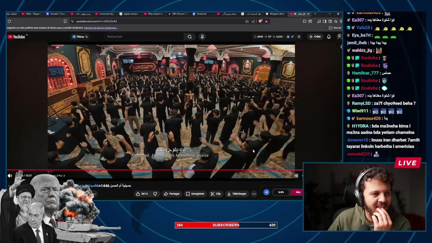This screenshot has height=243, width=432.
Task: Open the Brave wallet icon
Action: click(329, 21)
